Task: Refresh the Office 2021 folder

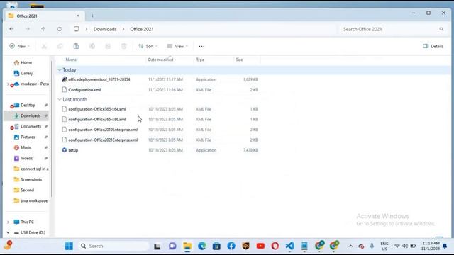Action: pos(60,29)
